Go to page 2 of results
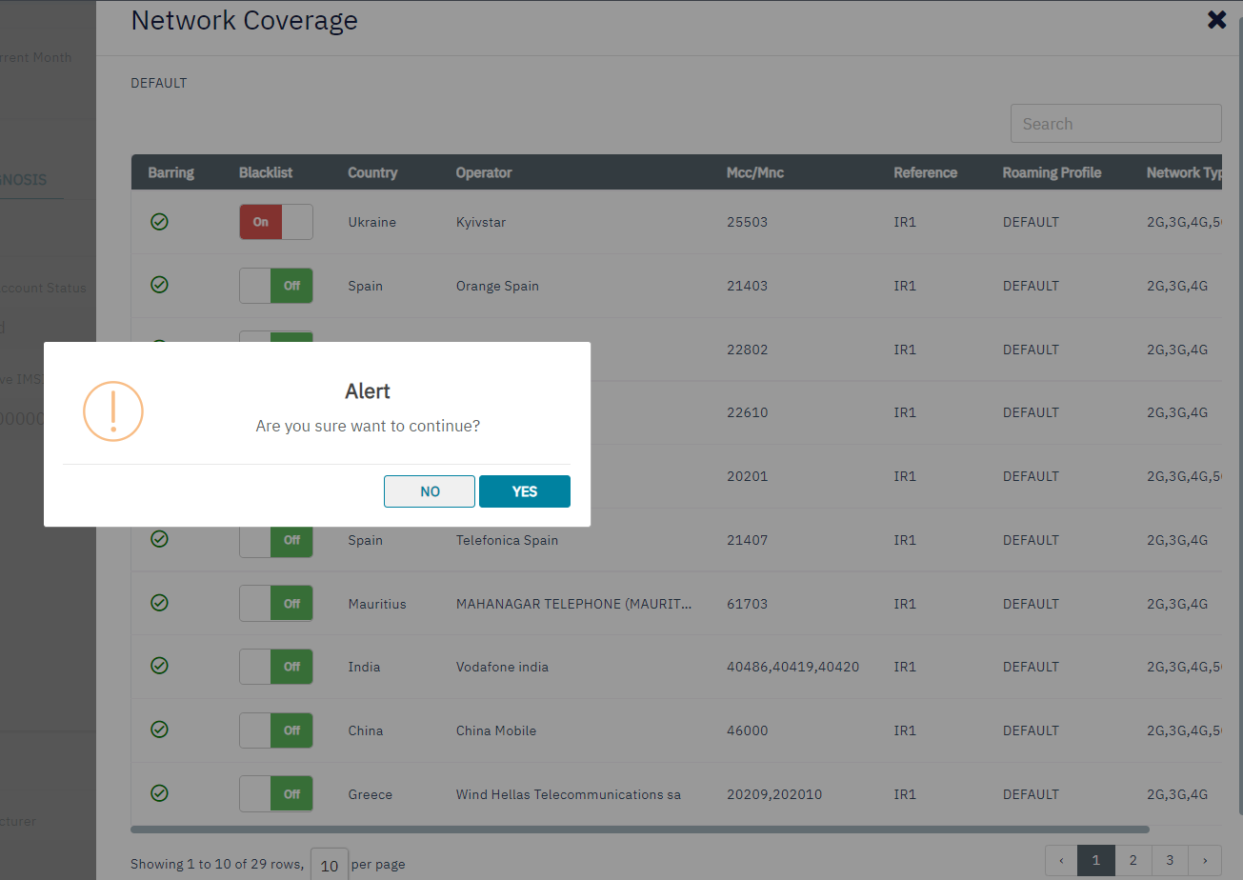This screenshot has height=880, width=1243. pyautogui.click(x=1133, y=861)
